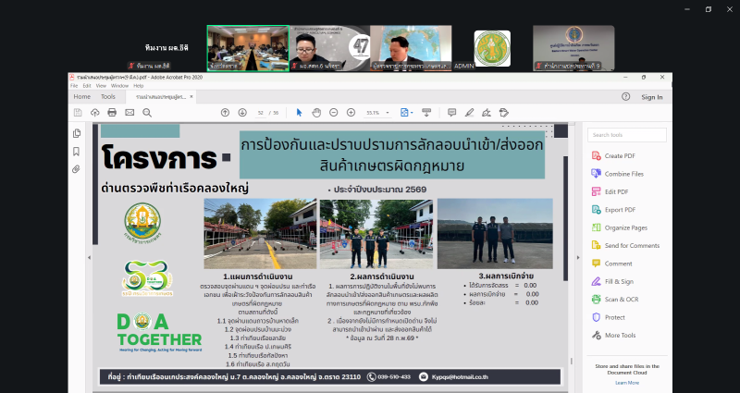Expand the page fit options dropdown
The width and height of the screenshot is (740, 393).
point(407,112)
